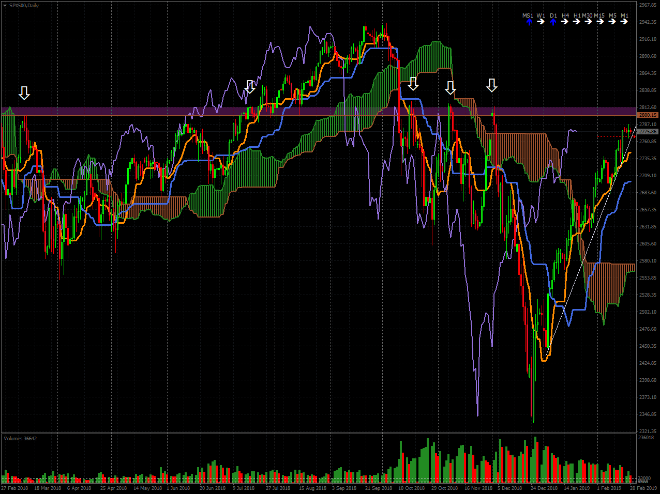660x494 pixels.
Task: Click the 10 Oct 2018 date label
Action: point(411,488)
